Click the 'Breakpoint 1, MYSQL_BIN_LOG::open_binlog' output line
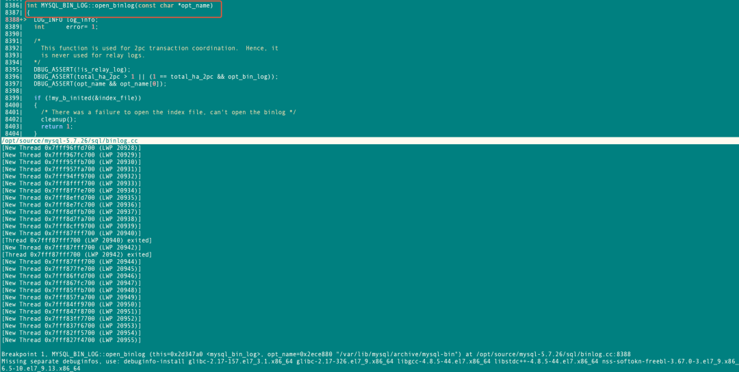Image resolution: width=739 pixels, height=372 pixels. pos(315,354)
